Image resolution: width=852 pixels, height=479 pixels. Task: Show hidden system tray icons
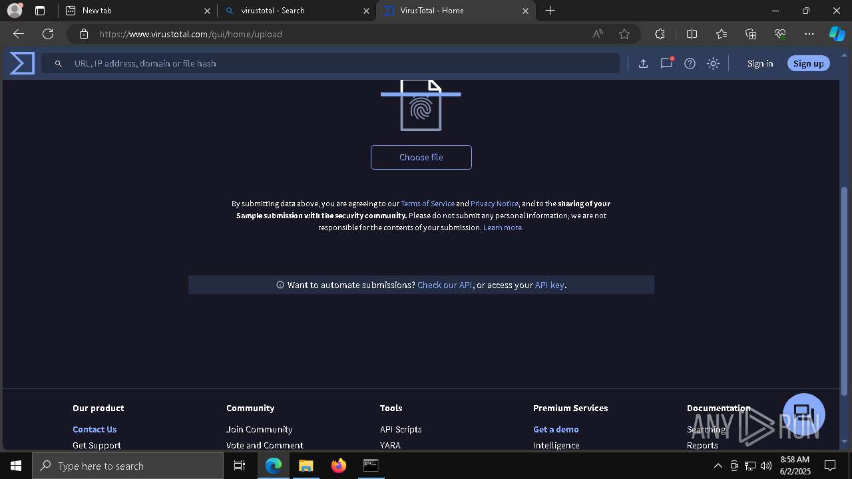(x=718, y=466)
